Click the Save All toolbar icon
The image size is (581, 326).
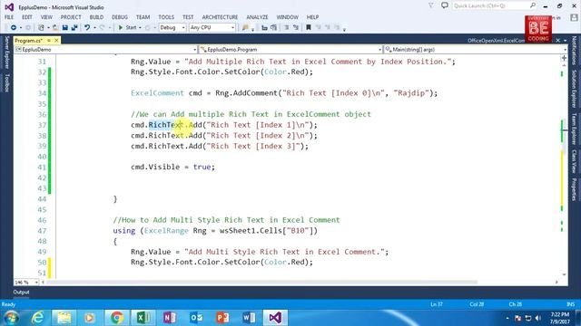pyautogui.click(x=74, y=28)
